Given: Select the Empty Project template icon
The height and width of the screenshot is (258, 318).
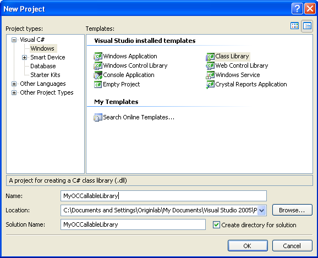Looking at the screenshot, I should coord(98,84).
